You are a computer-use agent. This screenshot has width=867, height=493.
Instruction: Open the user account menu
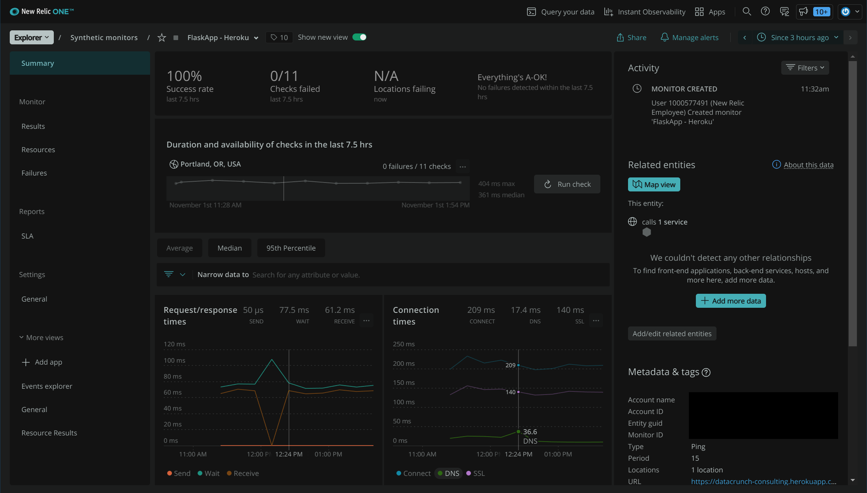click(850, 12)
